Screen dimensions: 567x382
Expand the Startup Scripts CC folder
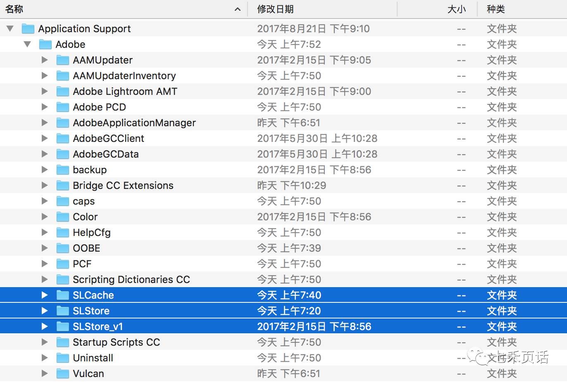(x=45, y=342)
